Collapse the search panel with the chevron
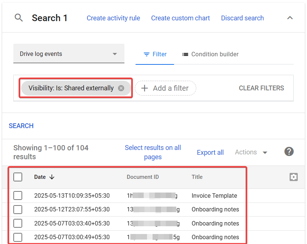 coord(290,18)
